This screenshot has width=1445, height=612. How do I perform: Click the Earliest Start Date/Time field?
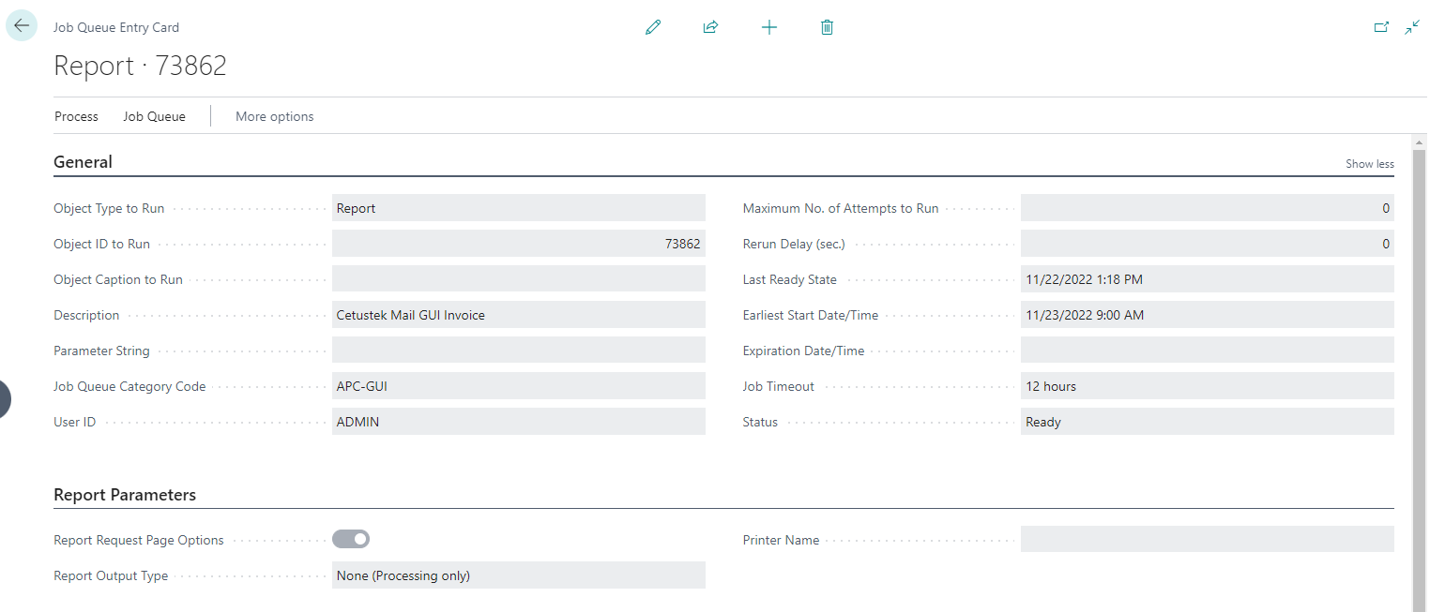(x=1208, y=315)
